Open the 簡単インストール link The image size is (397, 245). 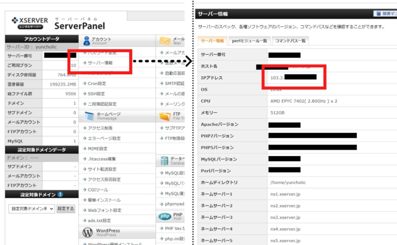click(104, 200)
